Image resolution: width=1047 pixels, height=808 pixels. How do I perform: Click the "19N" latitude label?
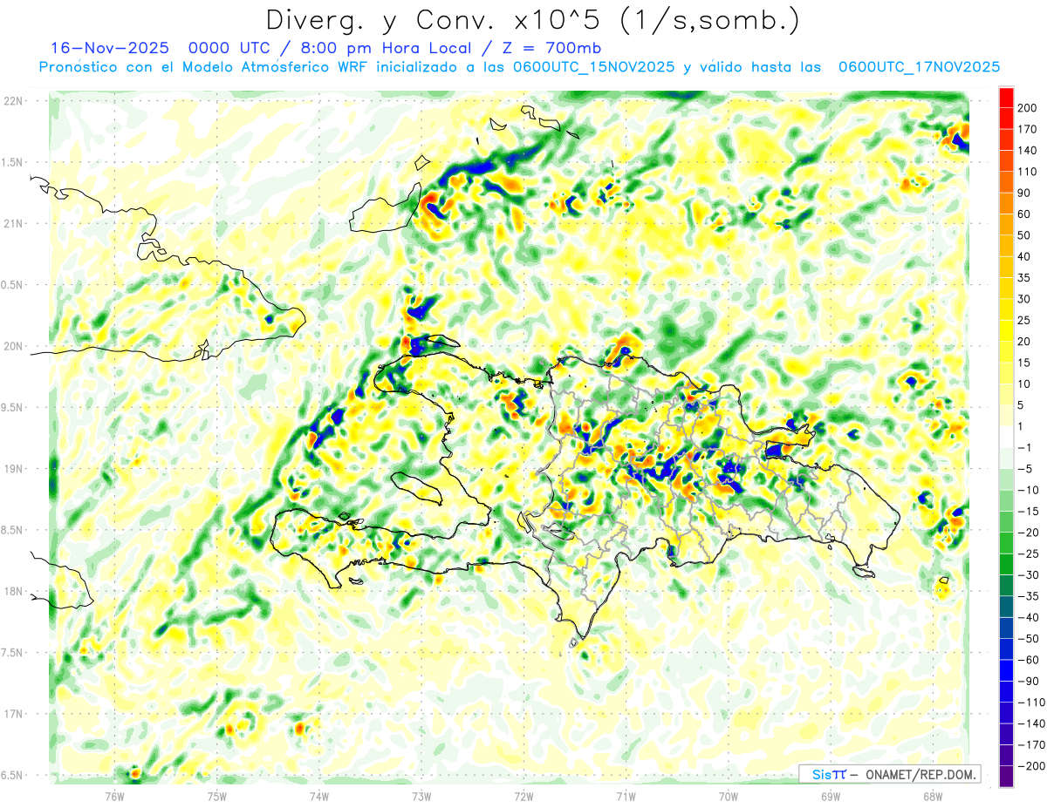point(13,469)
